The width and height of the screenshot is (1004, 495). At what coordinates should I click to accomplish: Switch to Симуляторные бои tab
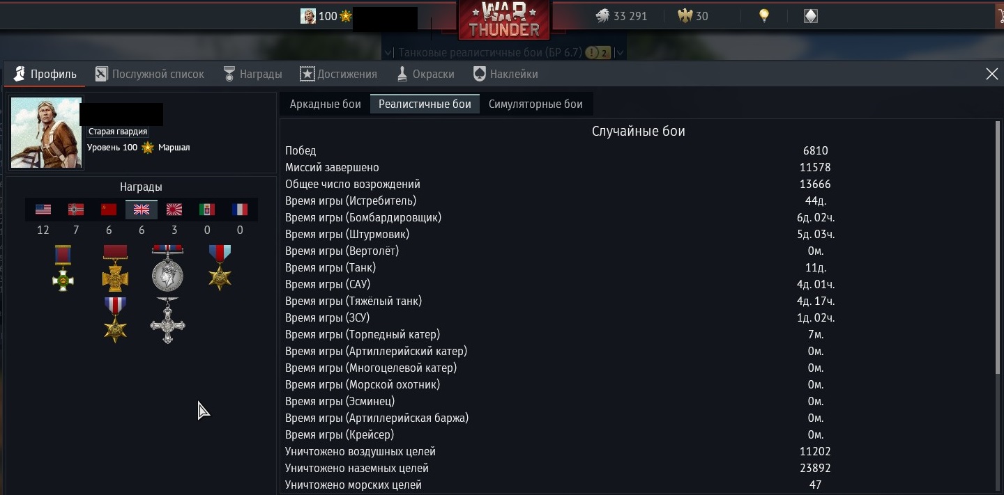click(x=535, y=104)
